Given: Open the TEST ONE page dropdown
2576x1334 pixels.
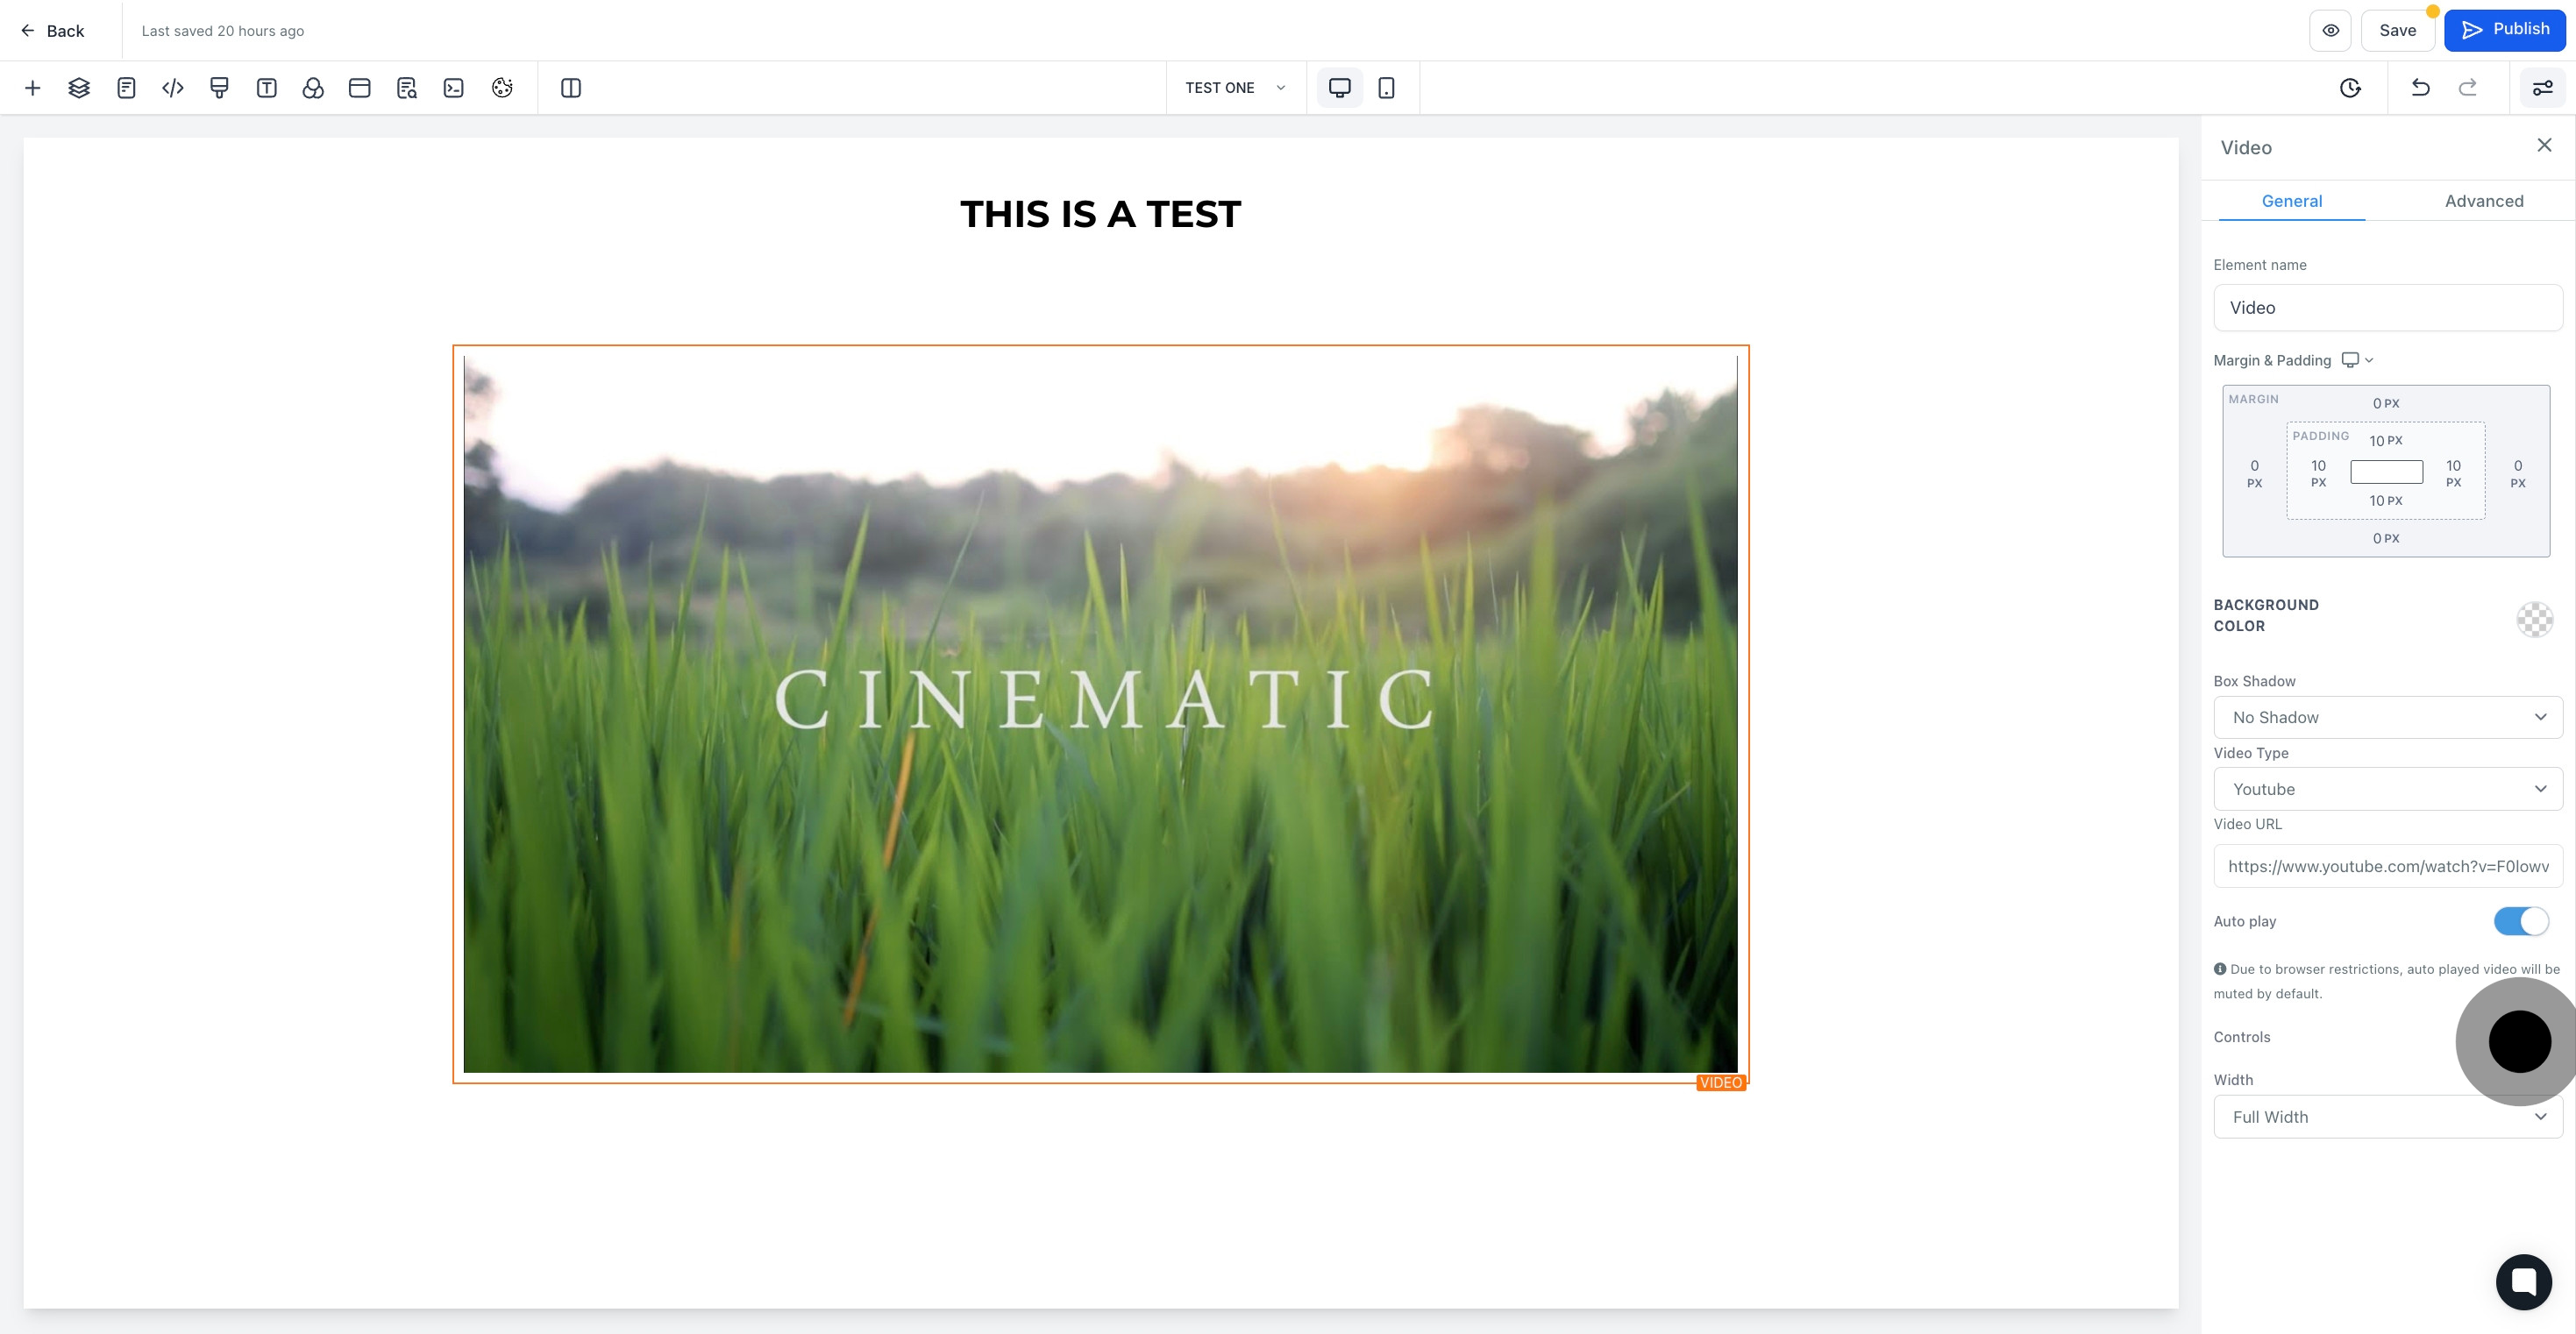Looking at the screenshot, I should 1236,88.
